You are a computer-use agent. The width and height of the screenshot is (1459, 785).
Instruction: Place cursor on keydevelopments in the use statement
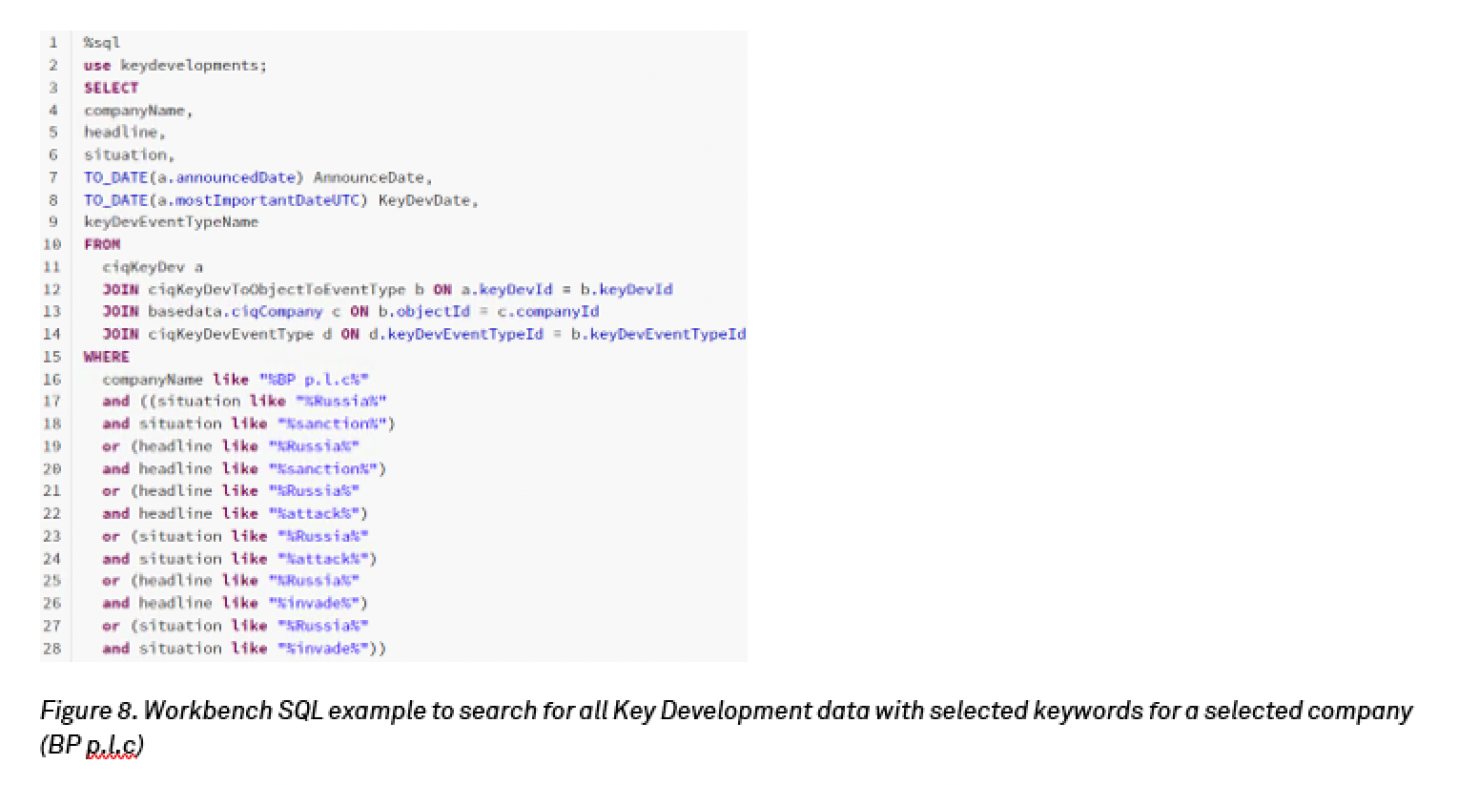(192, 66)
